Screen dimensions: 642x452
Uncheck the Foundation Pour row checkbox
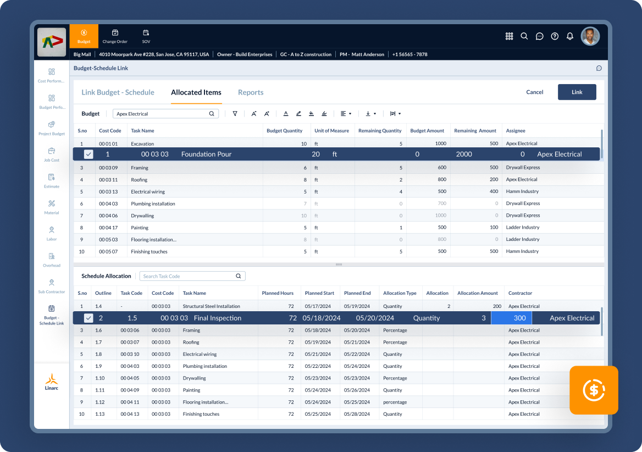(88, 155)
